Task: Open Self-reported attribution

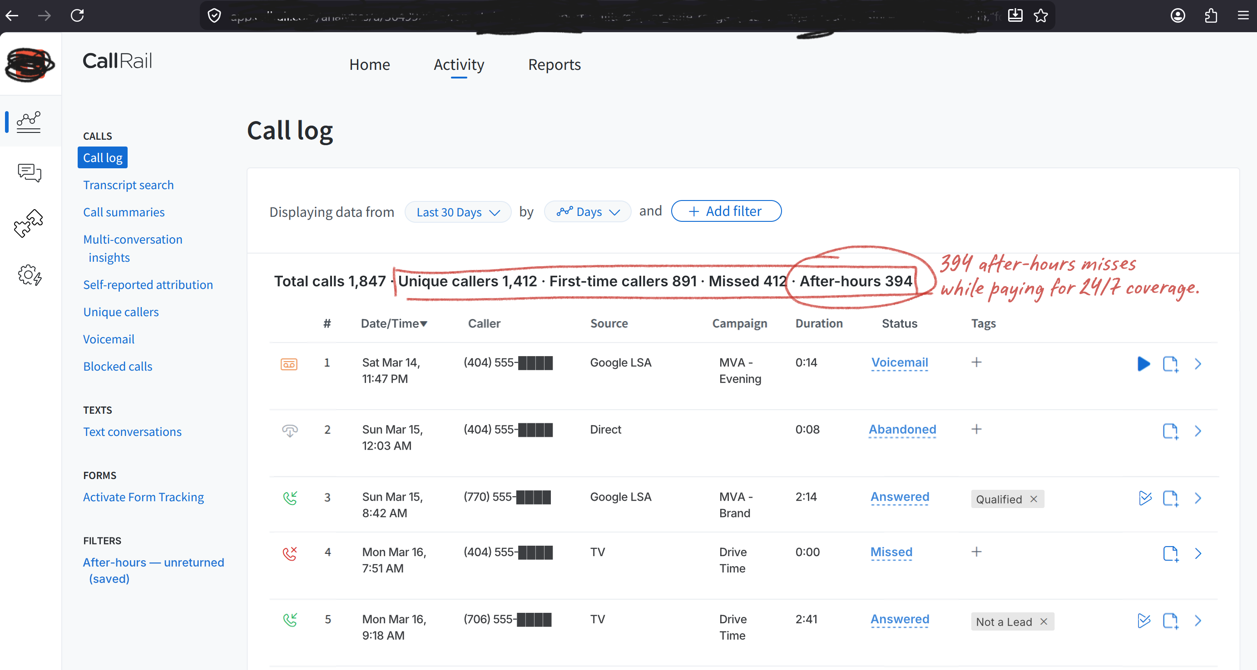Action: pyautogui.click(x=148, y=284)
